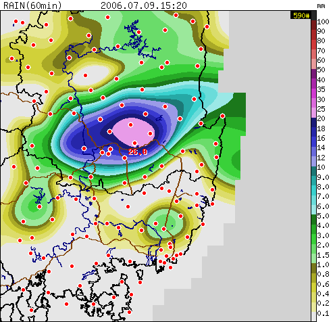The width and height of the screenshot is (335, 322).
Task: Click the legend label 25
Action: click(321, 109)
